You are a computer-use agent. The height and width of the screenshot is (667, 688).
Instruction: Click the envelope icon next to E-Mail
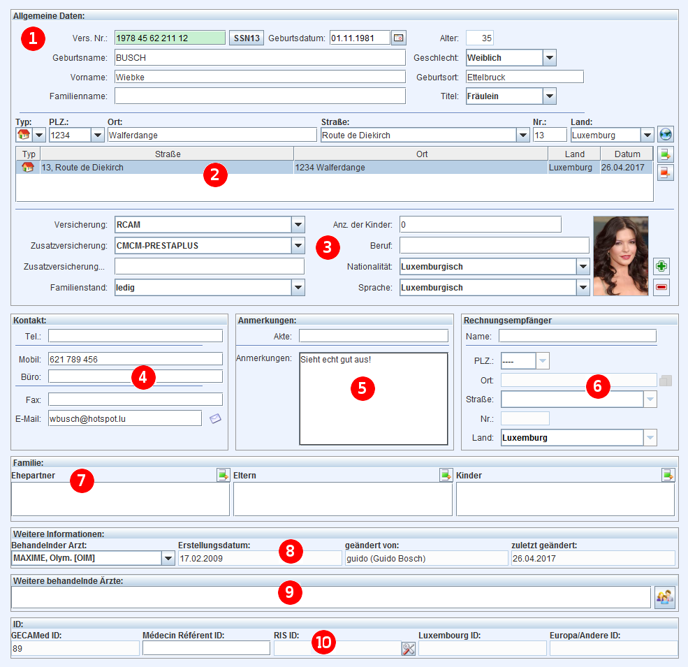coord(215,418)
